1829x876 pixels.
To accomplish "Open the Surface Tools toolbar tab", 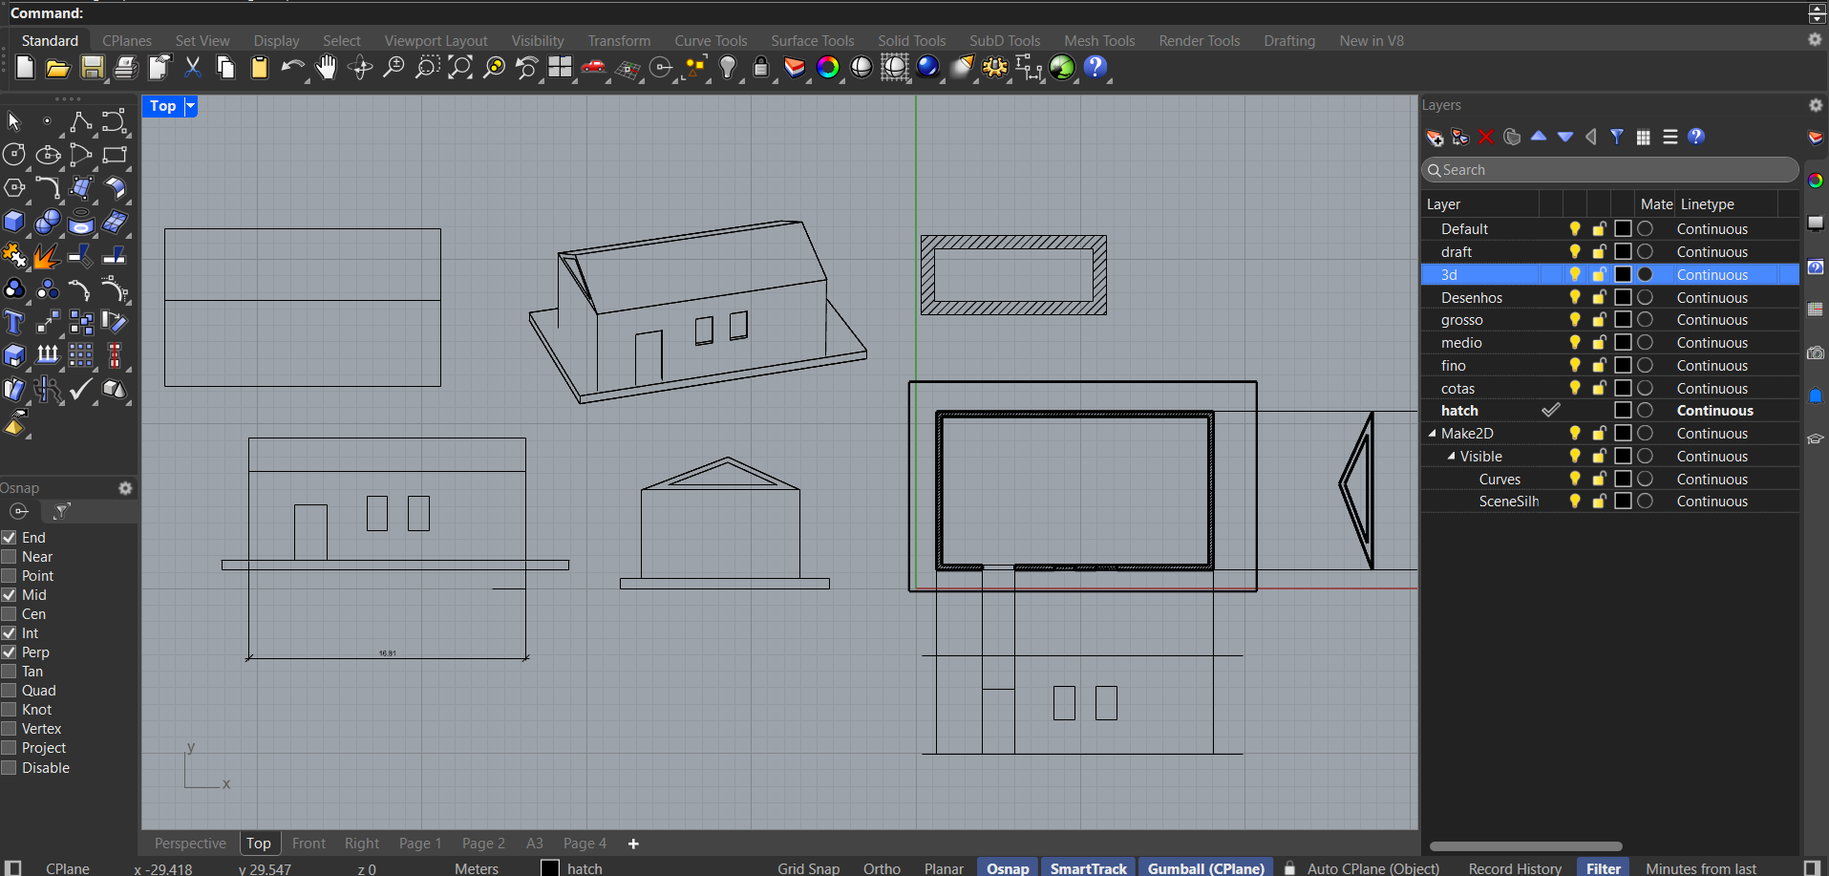I will [812, 41].
